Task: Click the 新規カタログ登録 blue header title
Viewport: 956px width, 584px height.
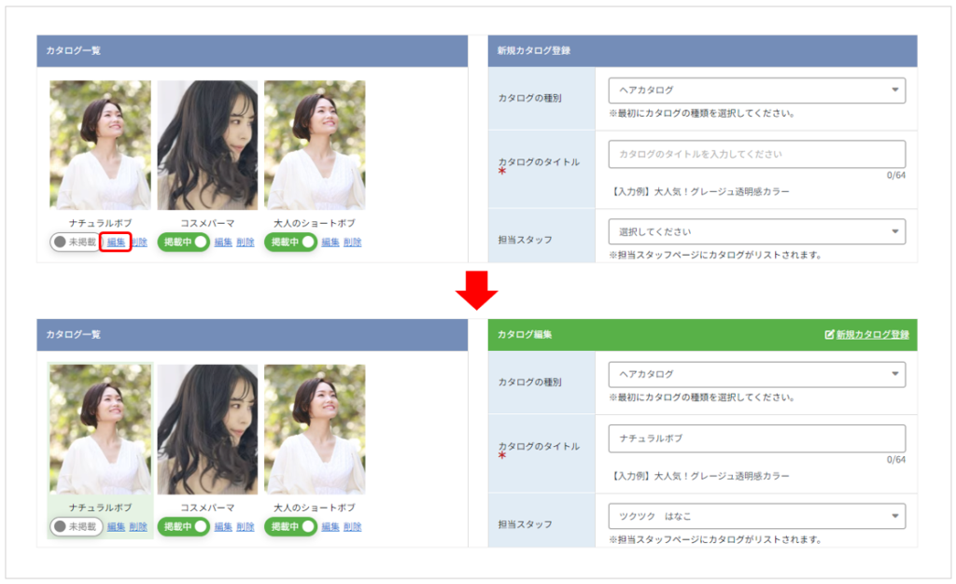Action: pos(533,50)
